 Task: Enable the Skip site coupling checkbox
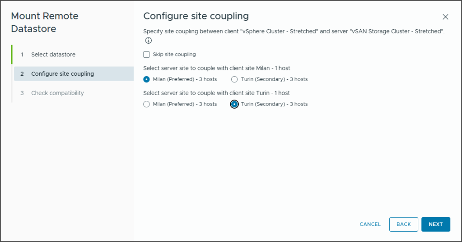[x=146, y=55]
